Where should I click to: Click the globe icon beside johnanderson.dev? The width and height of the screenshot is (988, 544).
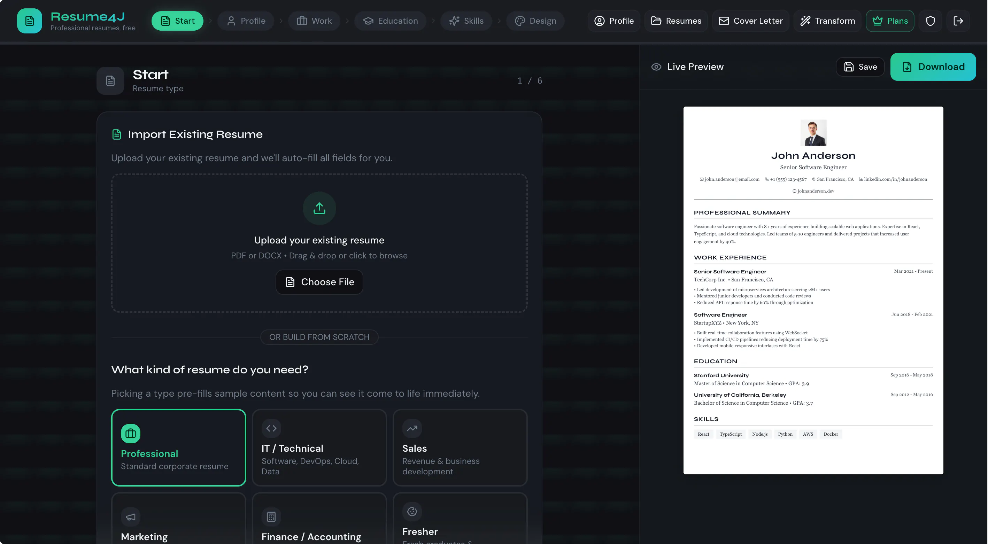click(794, 191)
